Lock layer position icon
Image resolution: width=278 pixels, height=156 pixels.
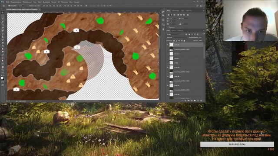pyautogui.click(x=179, y=41)
